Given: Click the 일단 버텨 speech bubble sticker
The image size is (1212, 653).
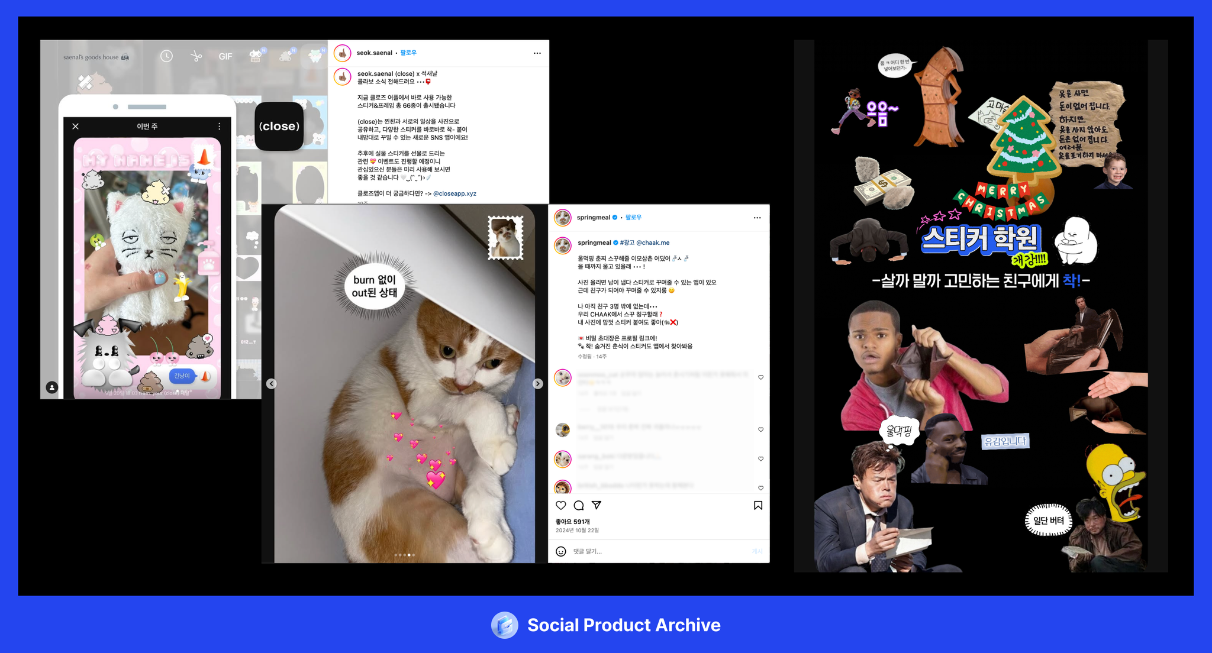Looking at the screenshot, I should pyautogui.click(x=1048, y=521).
